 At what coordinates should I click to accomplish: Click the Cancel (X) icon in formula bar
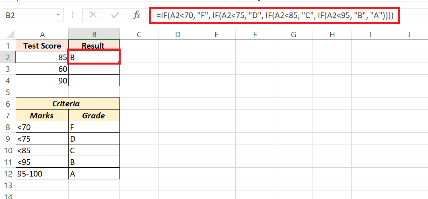coord(93,16)
